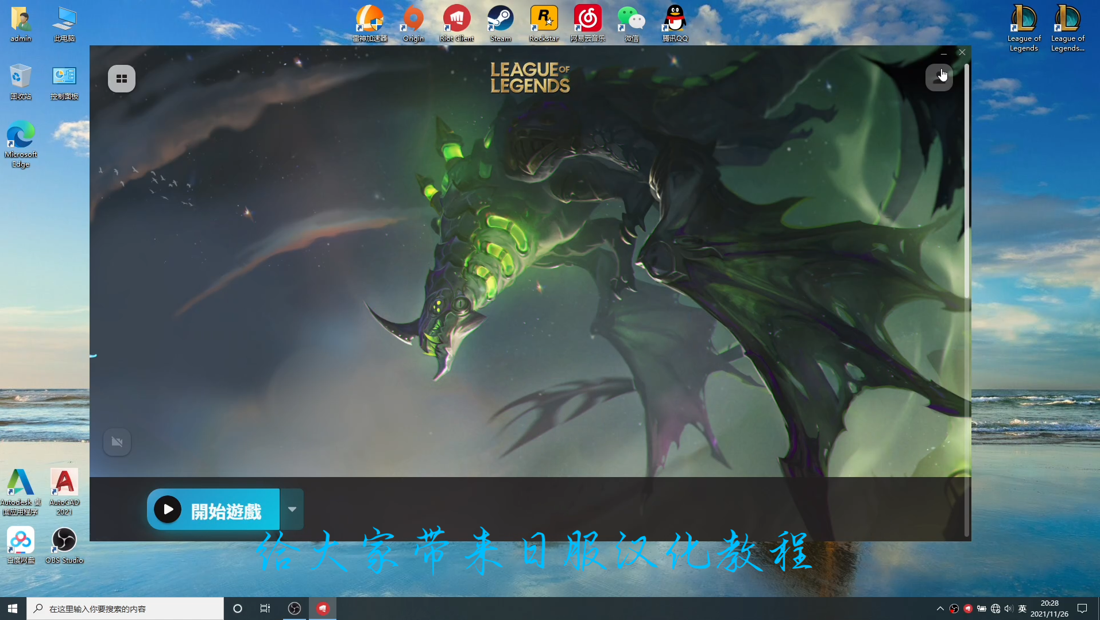Open the notification center icon
The height and width of the screenshot is (620, 1100).
click(x=1082, y=609)
